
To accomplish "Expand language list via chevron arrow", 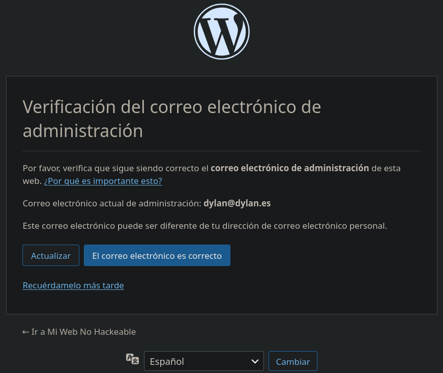I will [255, 361].
